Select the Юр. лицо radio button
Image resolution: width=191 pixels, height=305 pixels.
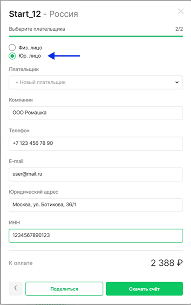tap(12, 56)
